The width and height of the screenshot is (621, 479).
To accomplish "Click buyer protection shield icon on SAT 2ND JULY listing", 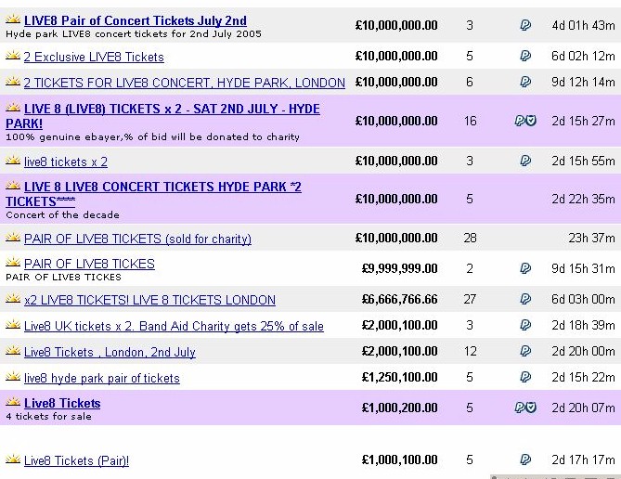I will tap(532, 121).
